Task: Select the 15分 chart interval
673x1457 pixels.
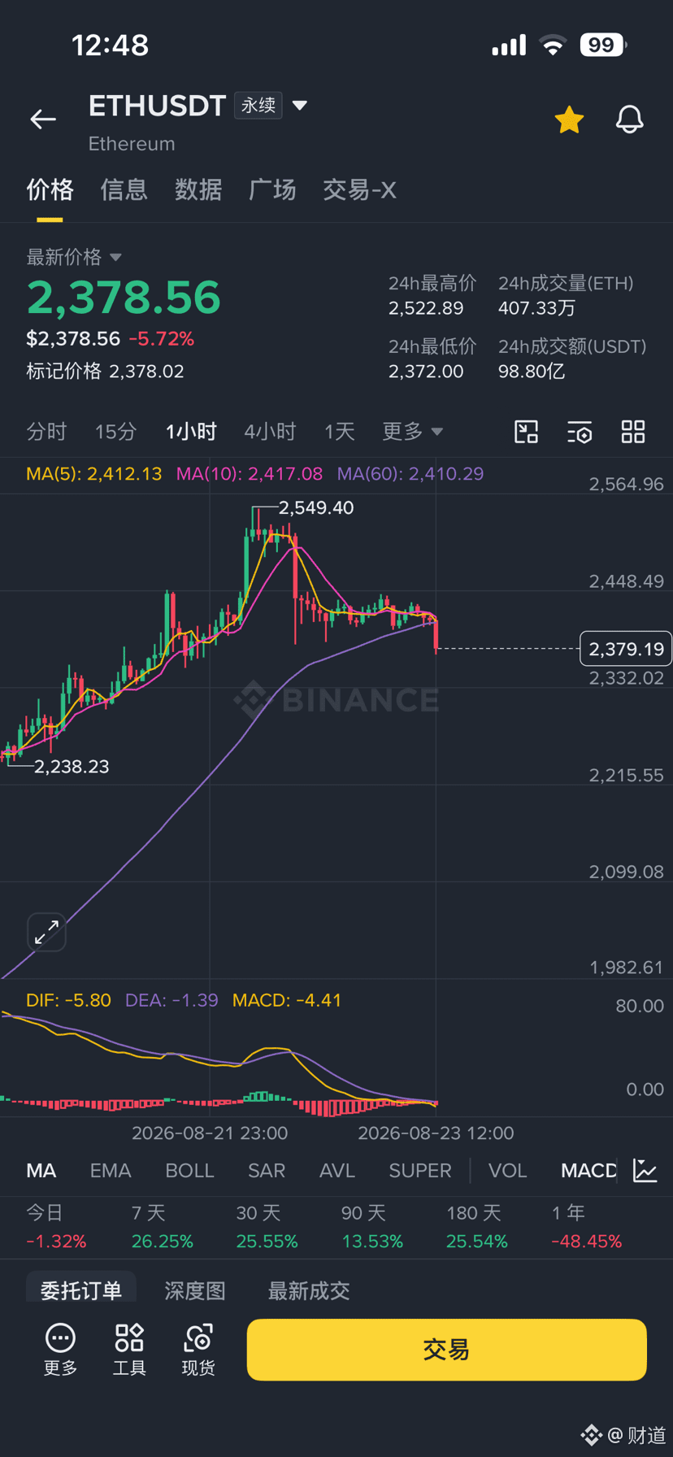Action: pos(115,431)
